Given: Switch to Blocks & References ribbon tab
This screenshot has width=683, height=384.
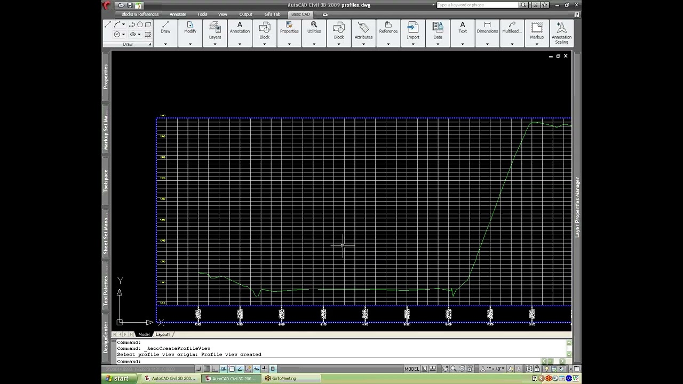Looking at the screenshot, I should pyautogui.click(x=140, y=14).
